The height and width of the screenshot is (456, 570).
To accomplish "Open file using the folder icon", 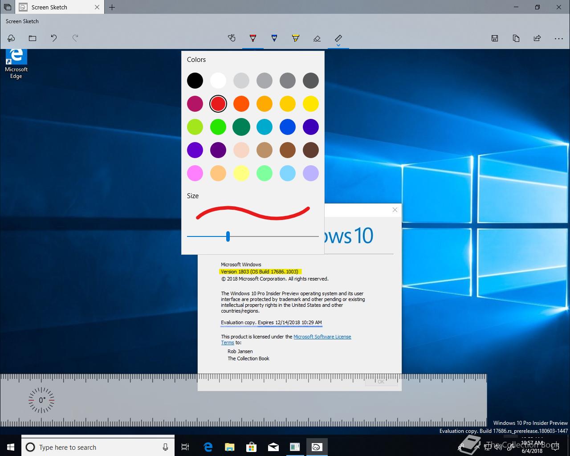I will 33,38.
